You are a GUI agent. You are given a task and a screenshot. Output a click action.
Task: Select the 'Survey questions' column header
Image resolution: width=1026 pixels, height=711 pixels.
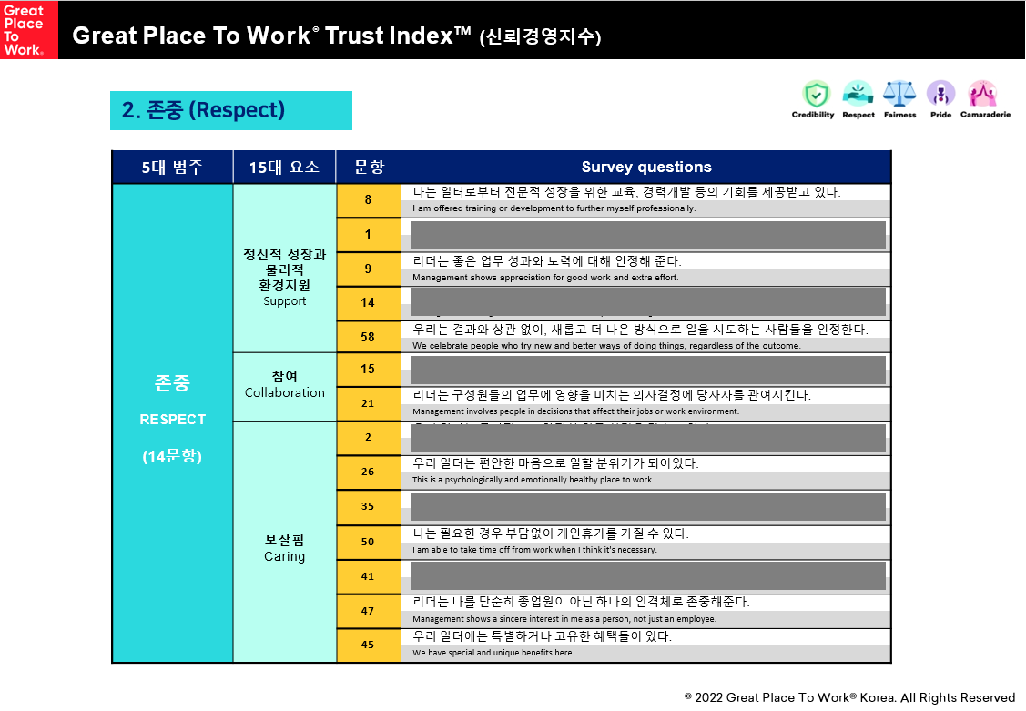point(645,168)
